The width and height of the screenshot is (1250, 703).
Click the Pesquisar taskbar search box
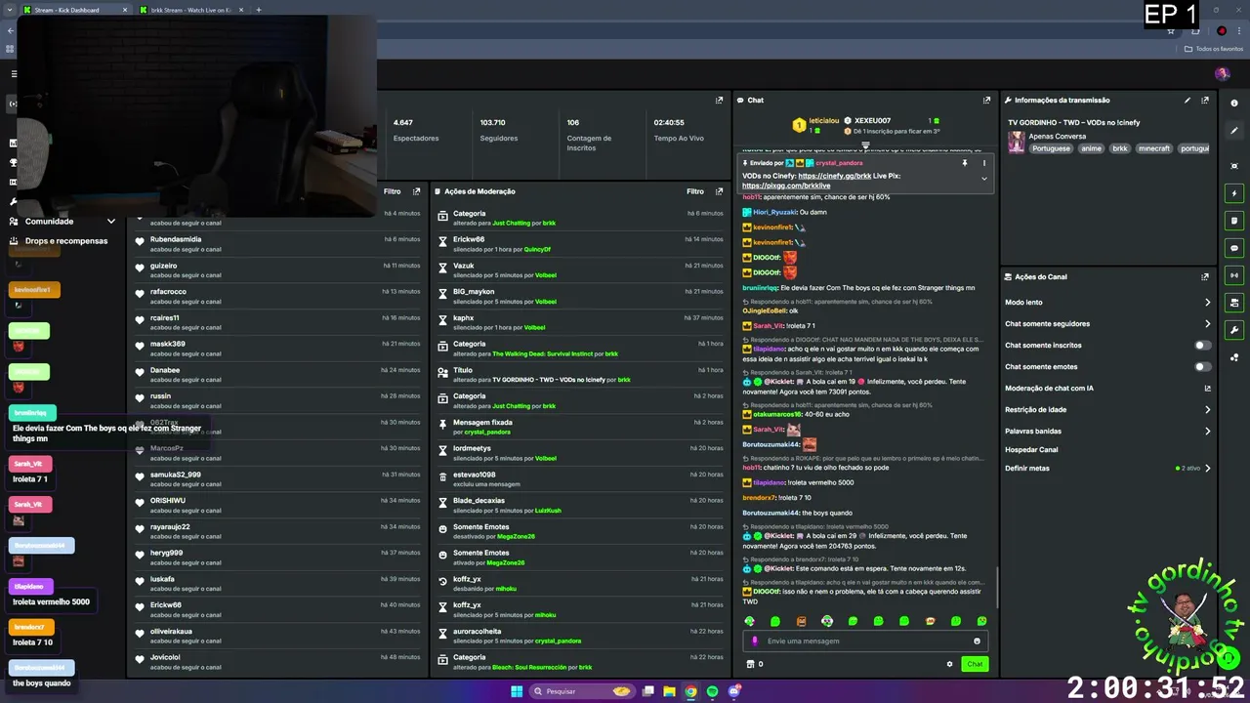point(580,691)
